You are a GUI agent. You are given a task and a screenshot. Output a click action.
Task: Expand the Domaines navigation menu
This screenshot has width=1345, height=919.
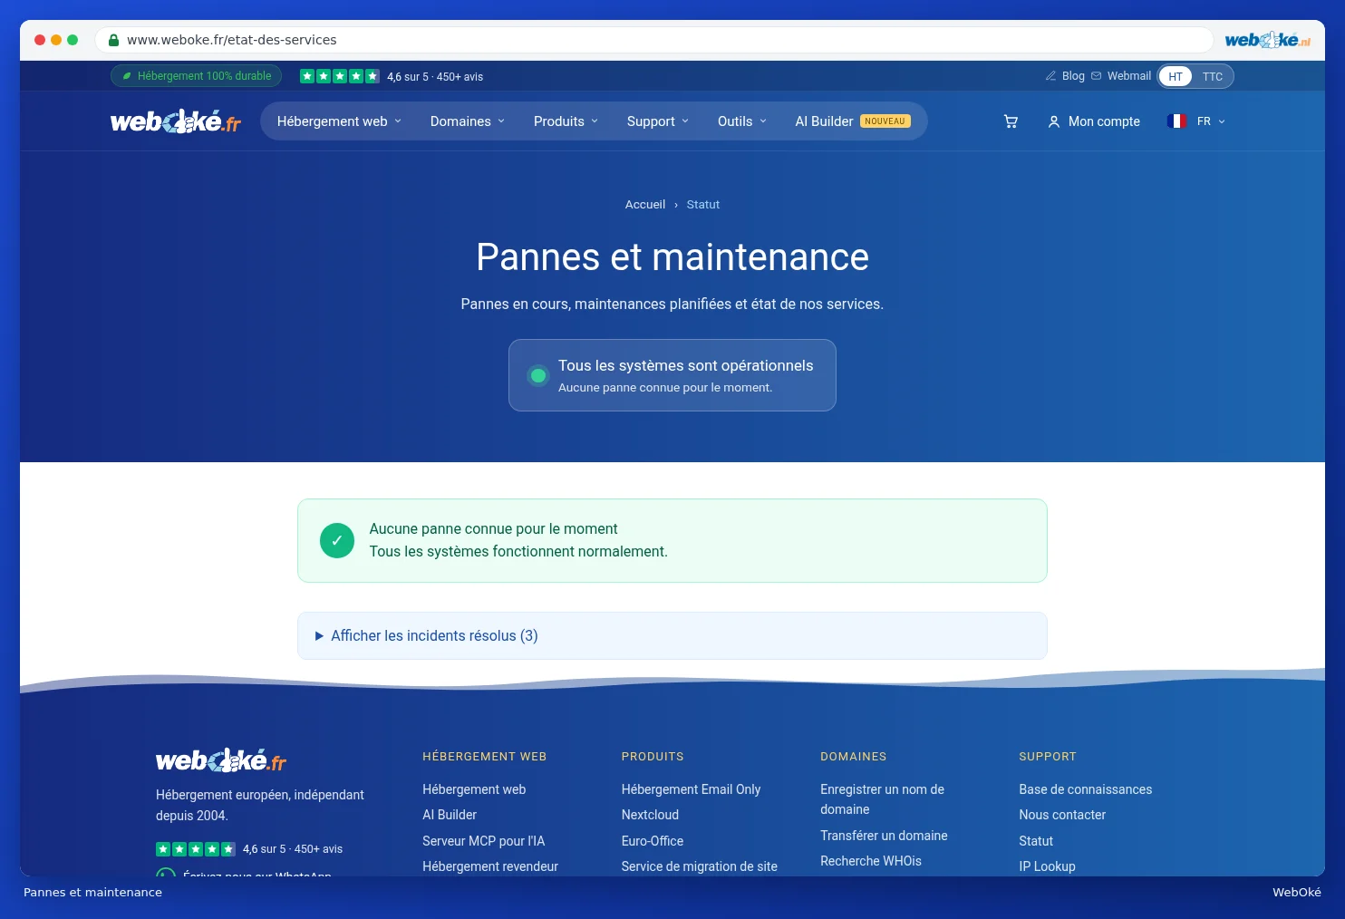click(468, 121)
